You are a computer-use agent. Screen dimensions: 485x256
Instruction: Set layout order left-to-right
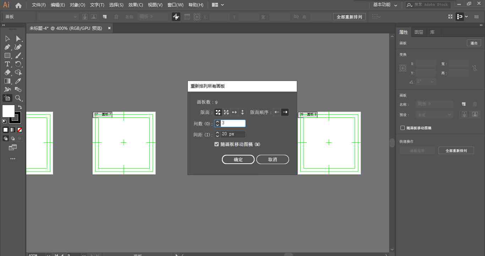[285, 112]
